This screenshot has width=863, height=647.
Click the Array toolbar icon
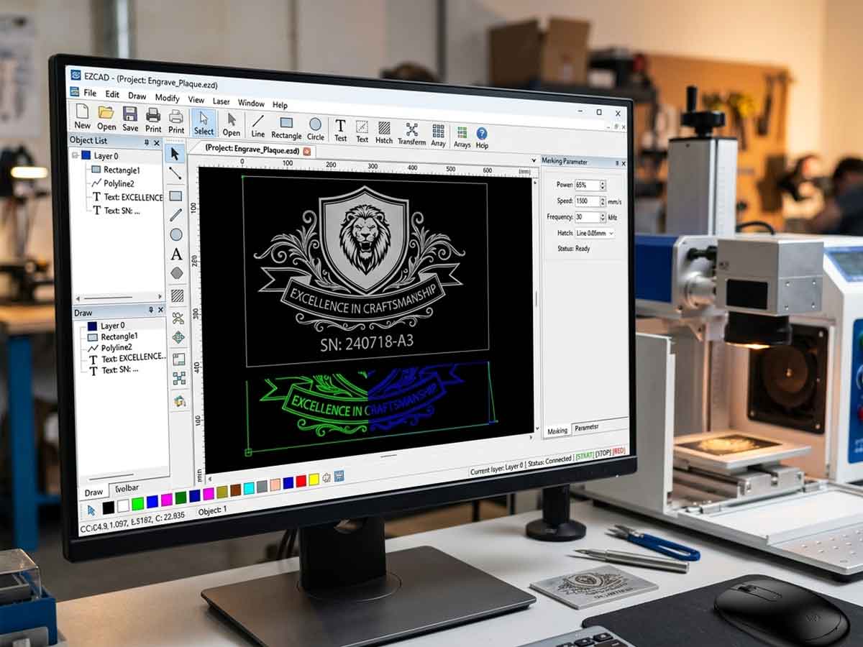tap(438, 135)
